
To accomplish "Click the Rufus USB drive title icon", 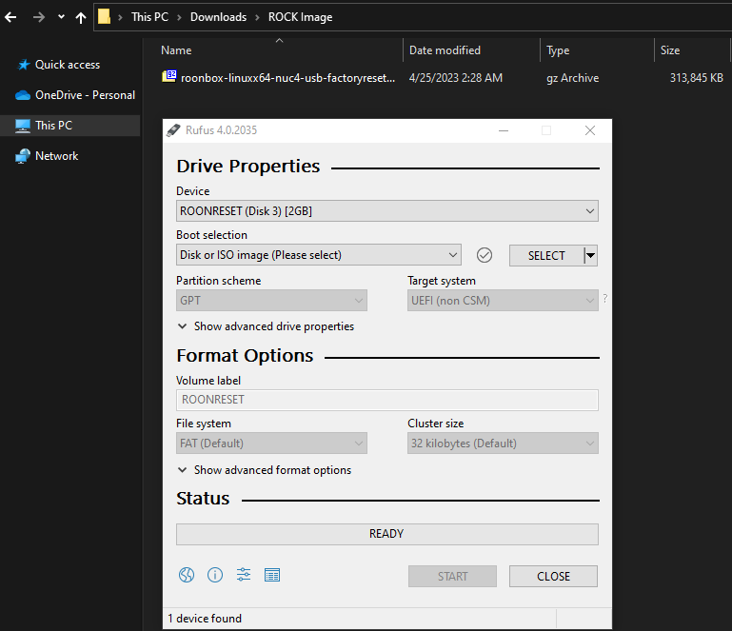I will 173,130.
